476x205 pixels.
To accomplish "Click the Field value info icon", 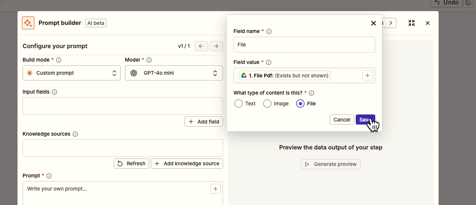I will 268,62.
